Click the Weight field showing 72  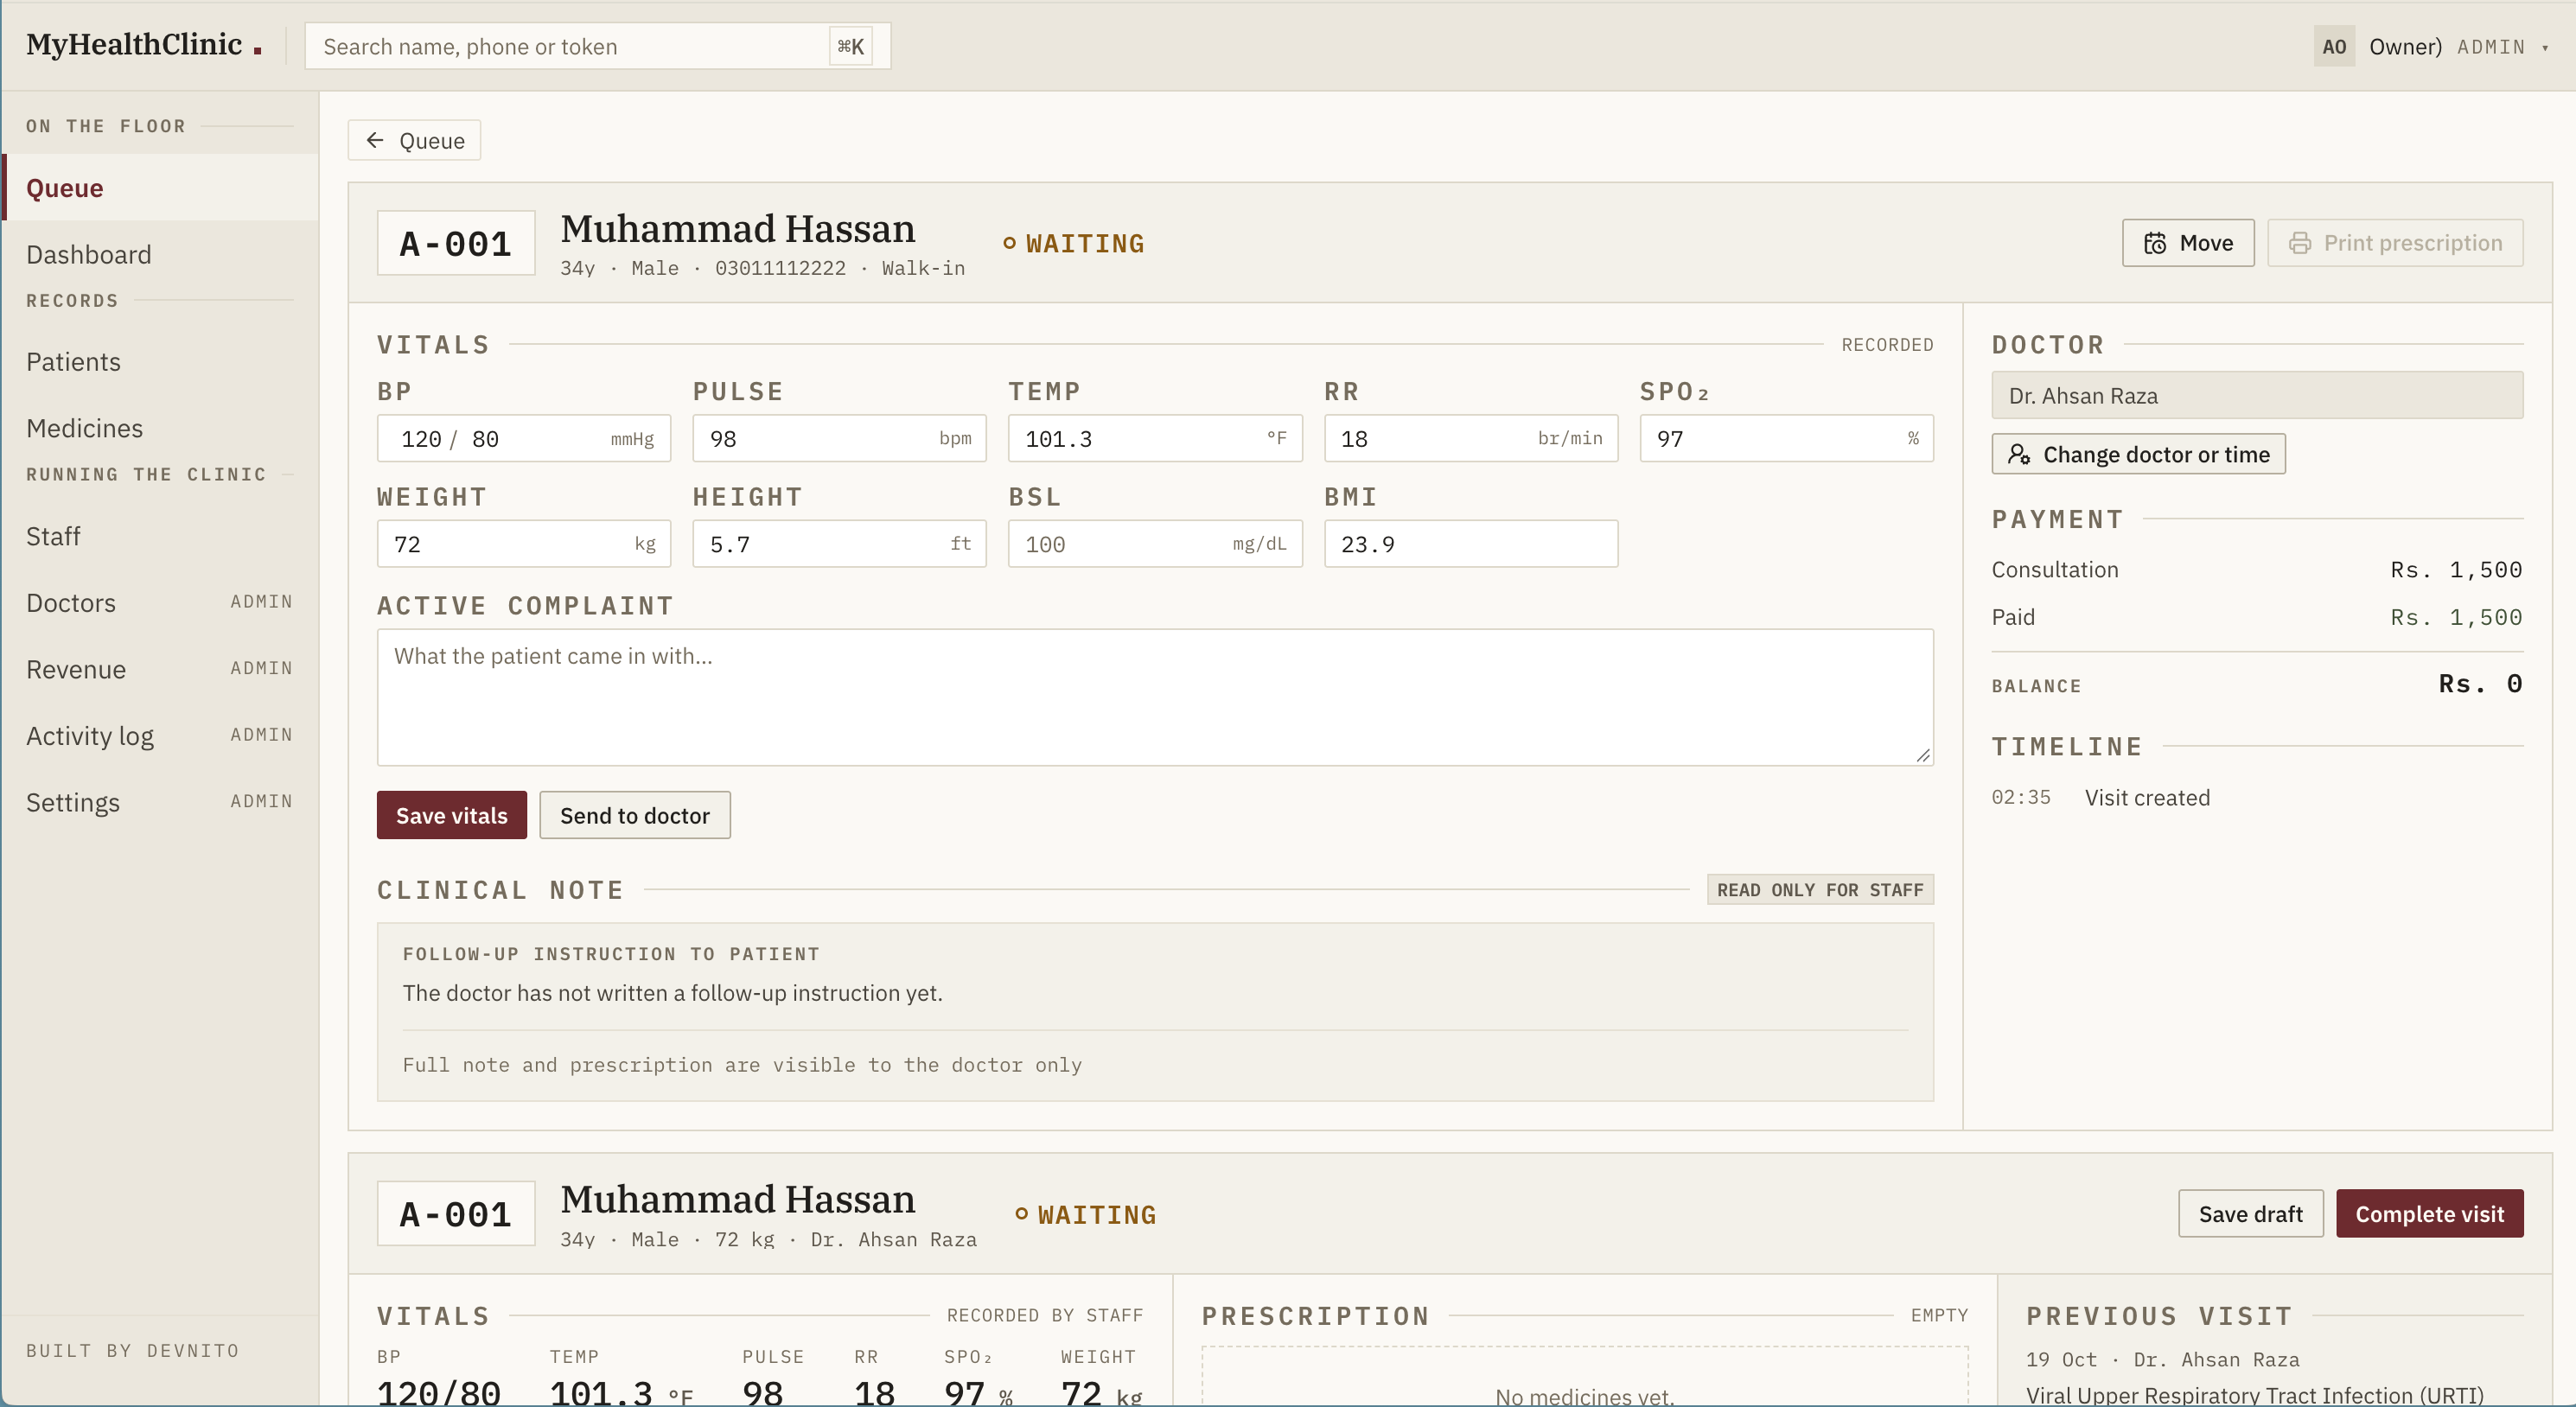[x=524, y=543]
